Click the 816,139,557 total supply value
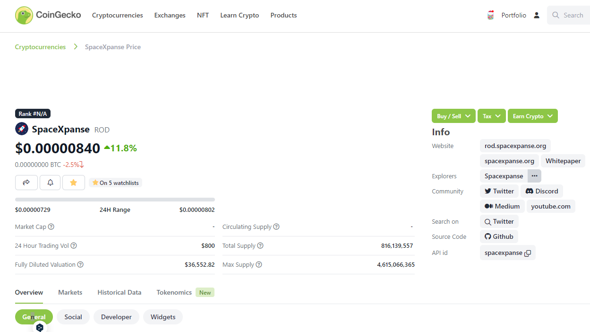Image resolution: width=590 pixels, height=332 pixels. pyautogui.click(x=397, y=245)
